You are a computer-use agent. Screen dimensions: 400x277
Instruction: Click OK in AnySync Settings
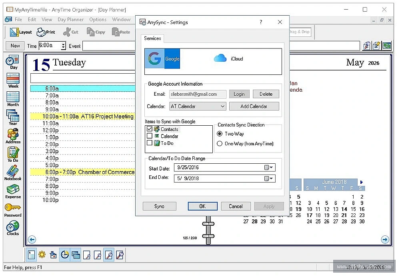(x=202, y=206)
